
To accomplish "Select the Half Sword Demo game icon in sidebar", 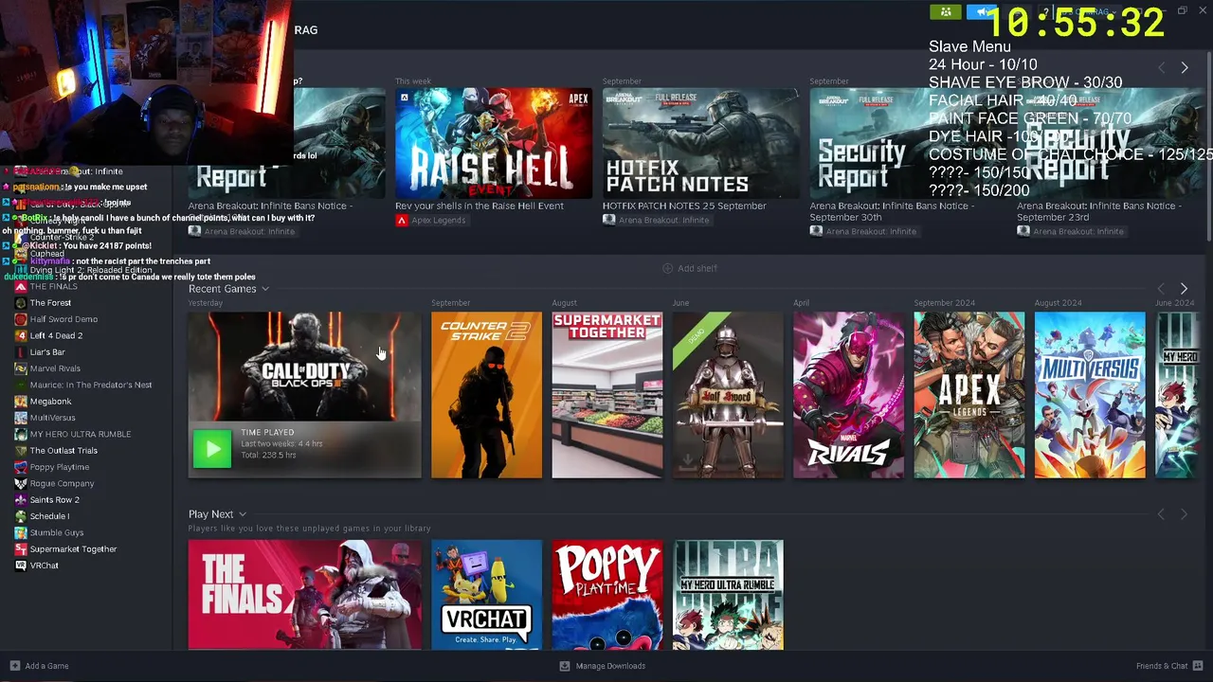I will coord(21,319).
